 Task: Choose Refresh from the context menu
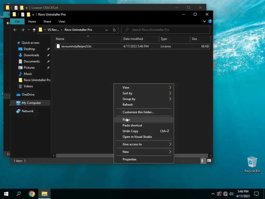(144, 105)
